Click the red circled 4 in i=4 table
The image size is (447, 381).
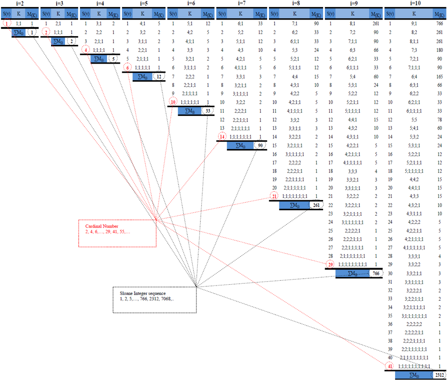coord(86,50)
